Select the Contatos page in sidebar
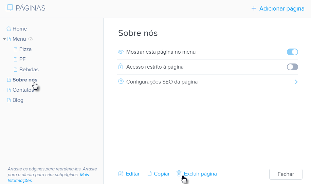The image size is (311, 184). pyautogui.click(x=23, y=90)
